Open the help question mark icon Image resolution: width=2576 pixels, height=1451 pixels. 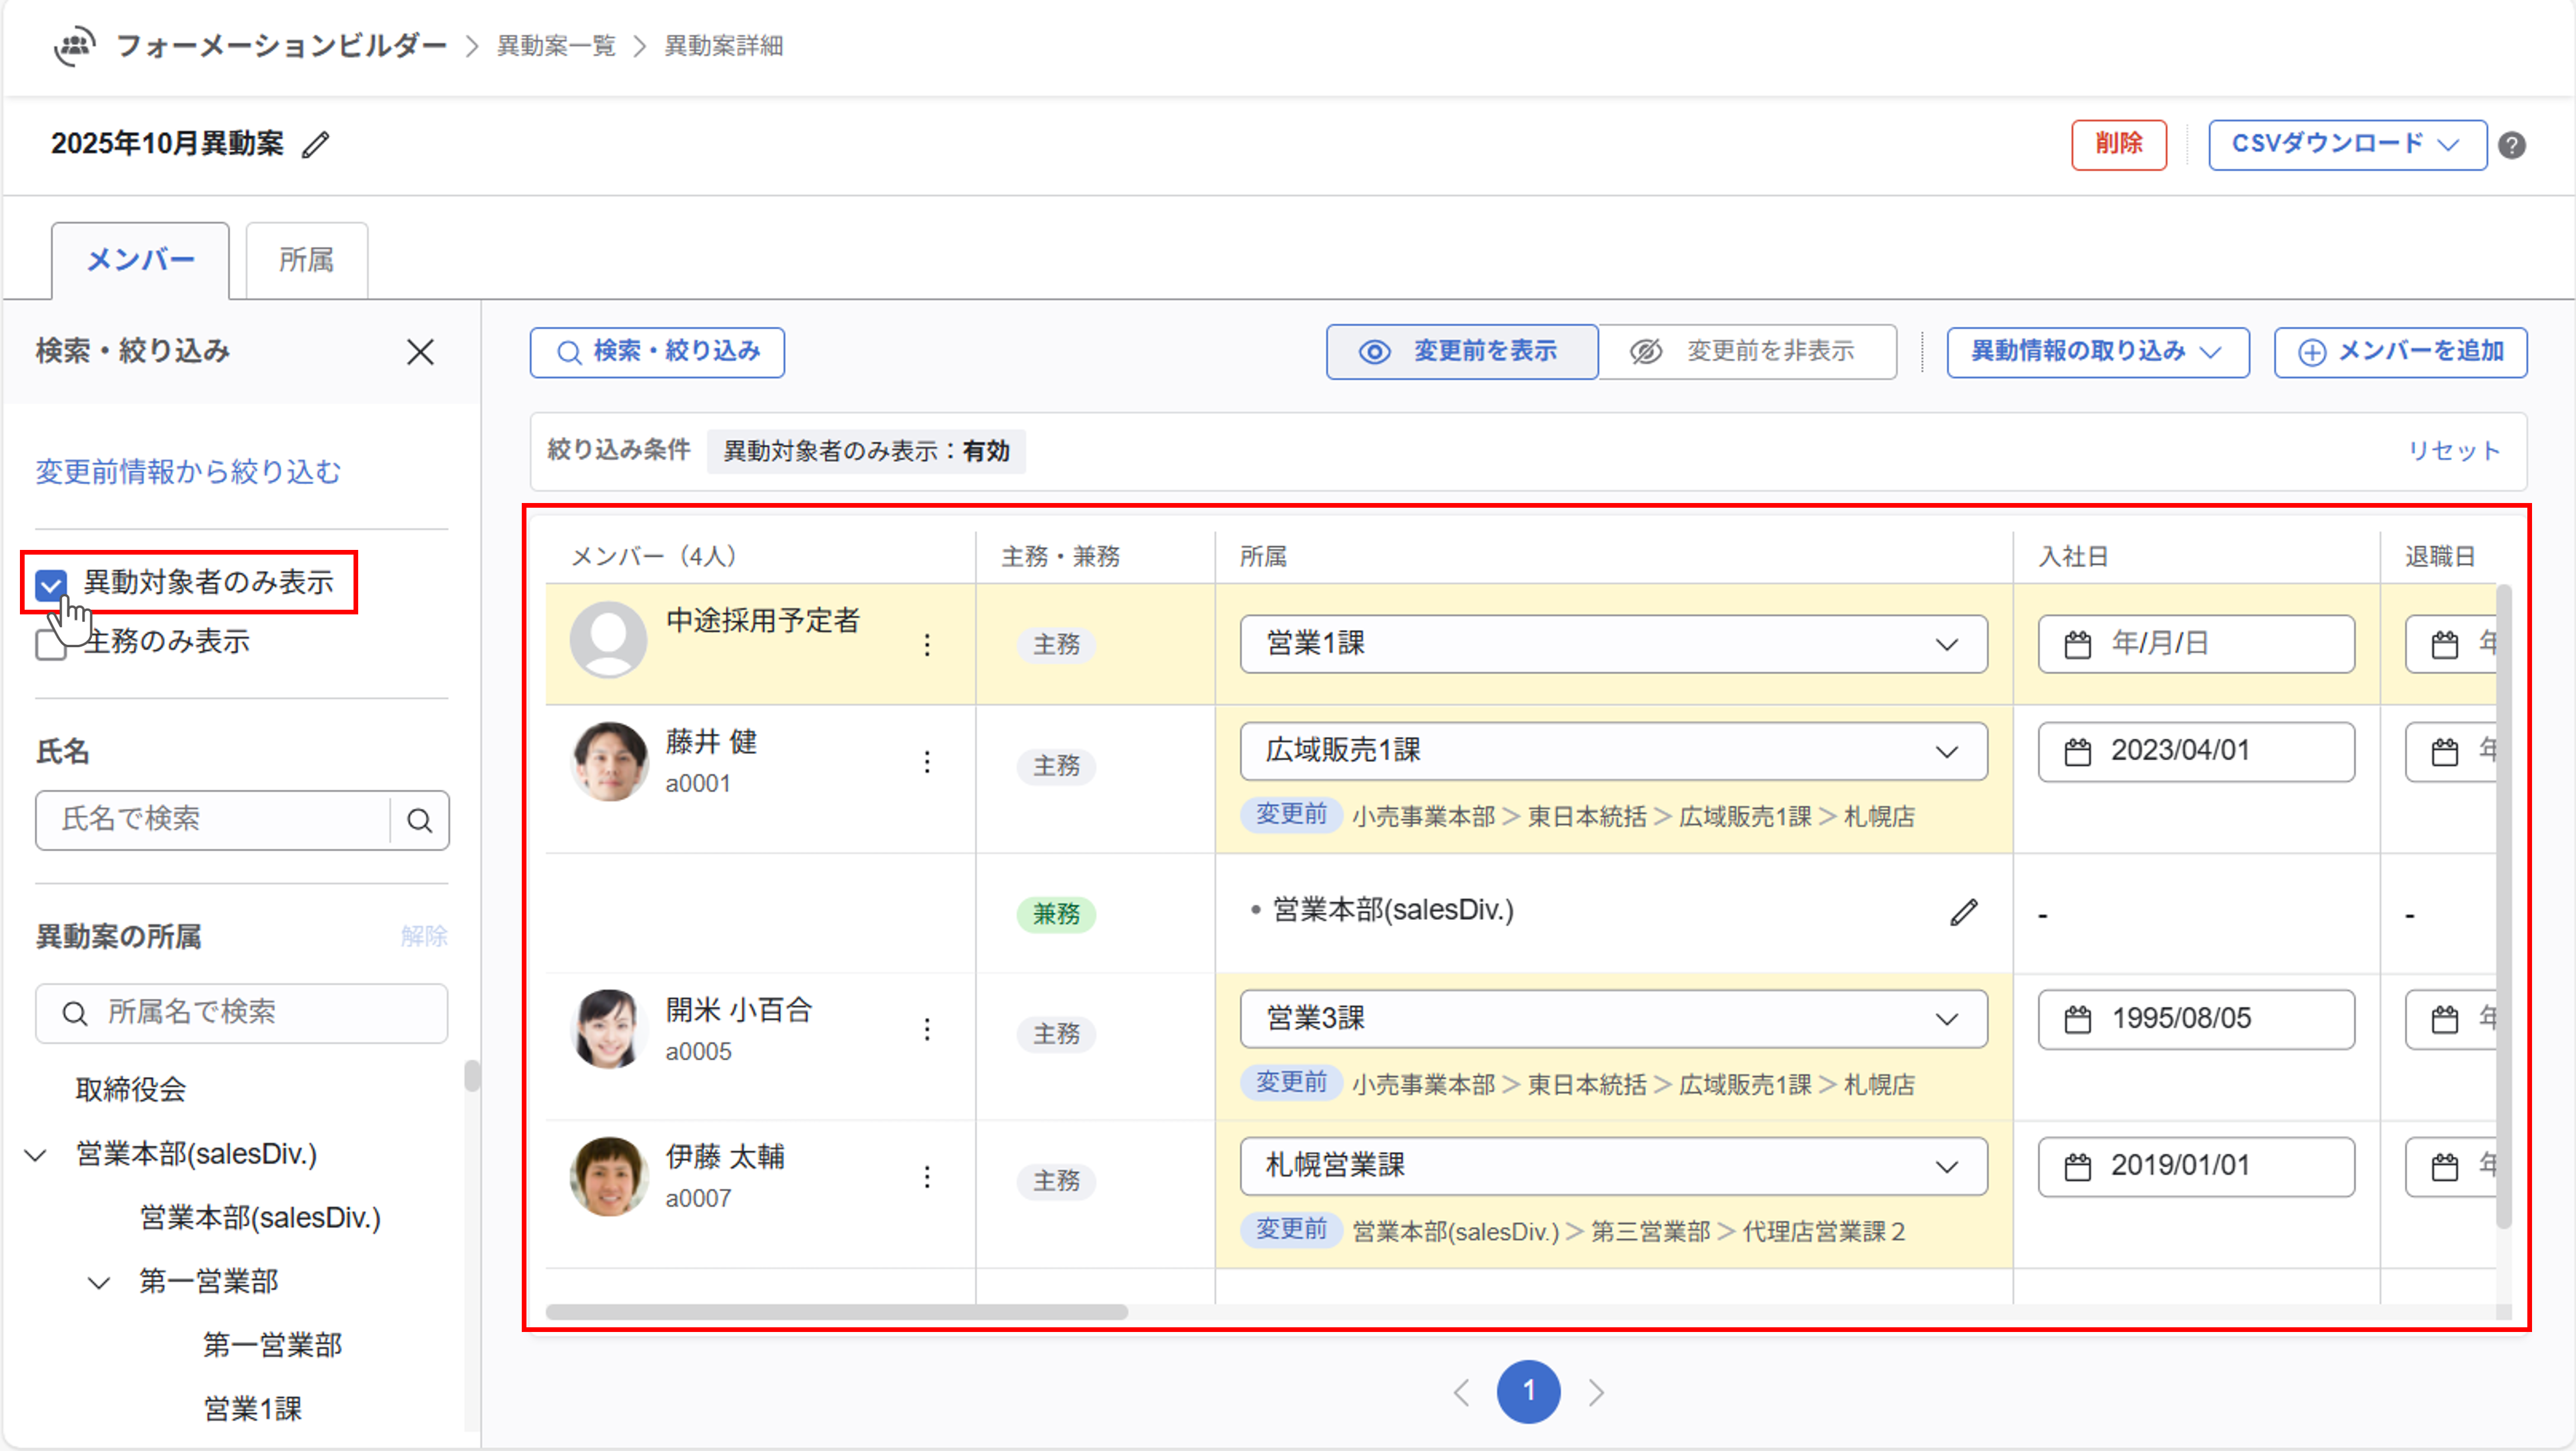tap(2511, 146)
